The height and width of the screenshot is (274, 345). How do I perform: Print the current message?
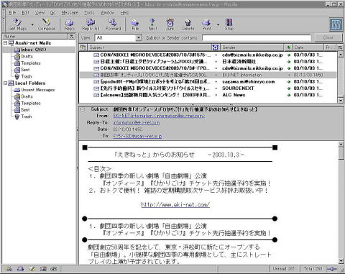[206, 24]
